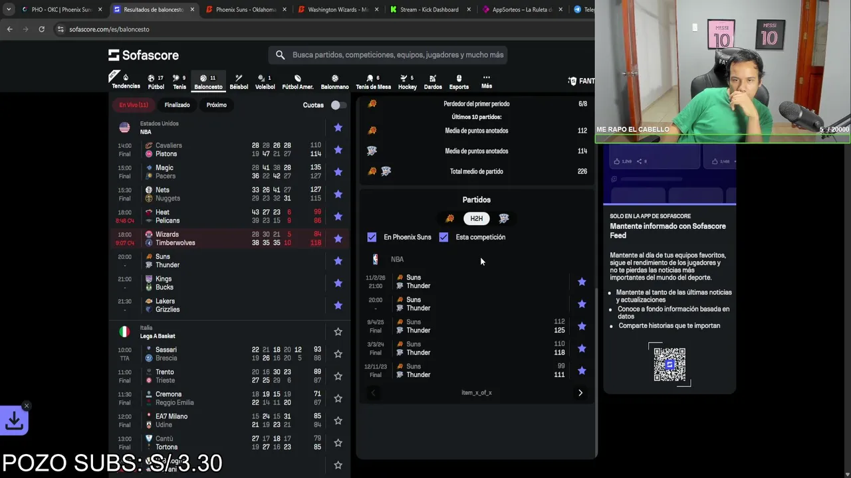This screenshot has width=851, height=478.
Task: Toggle favorite star for Nets vs Nuggets
Action: [x=338, y=194]
